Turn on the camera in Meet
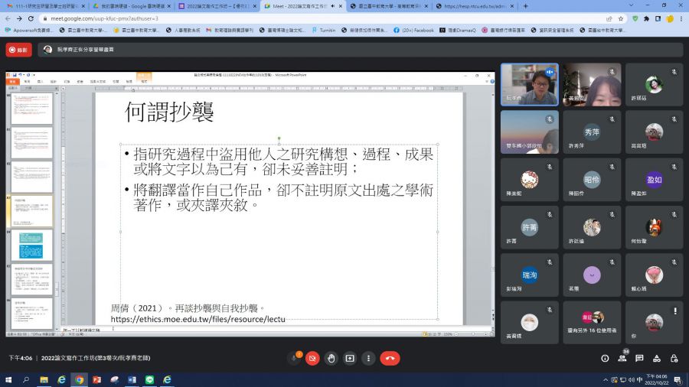689x387 pixels. pyautogui.click(x=312, y=358)
